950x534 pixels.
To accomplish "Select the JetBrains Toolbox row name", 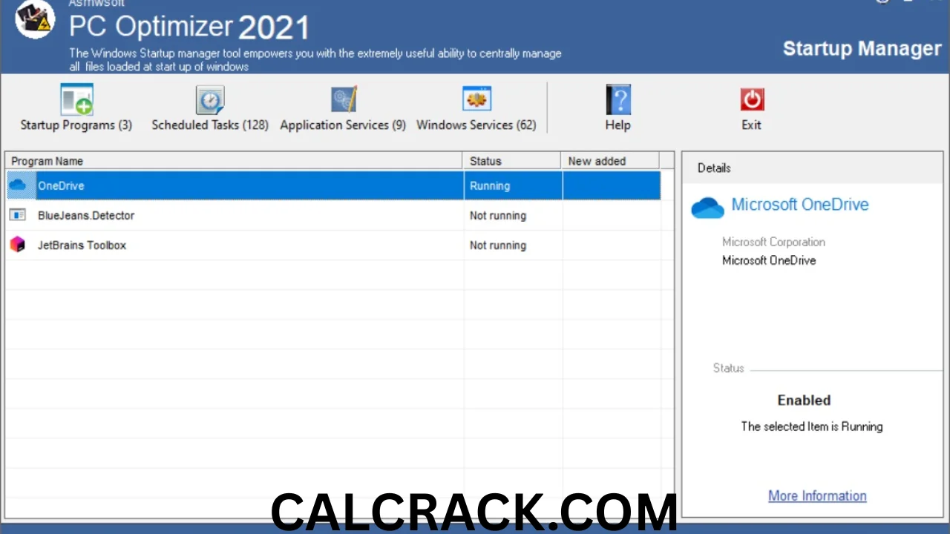I will tap(82, 245).
